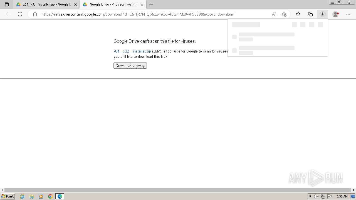356x200 pixels.
Task: Close the Virus scan warning tab
Action: (142, 4)
